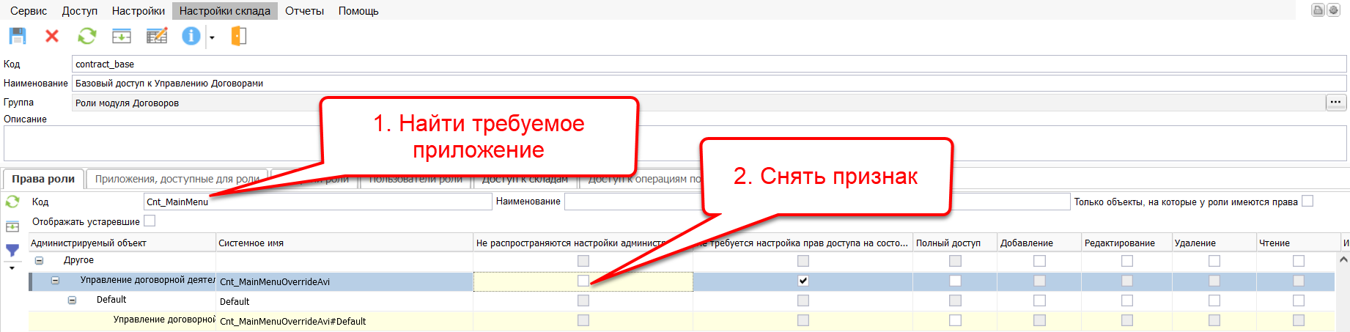Click the table edit pencil icon

pyautogui.click(x=157, y=36)
